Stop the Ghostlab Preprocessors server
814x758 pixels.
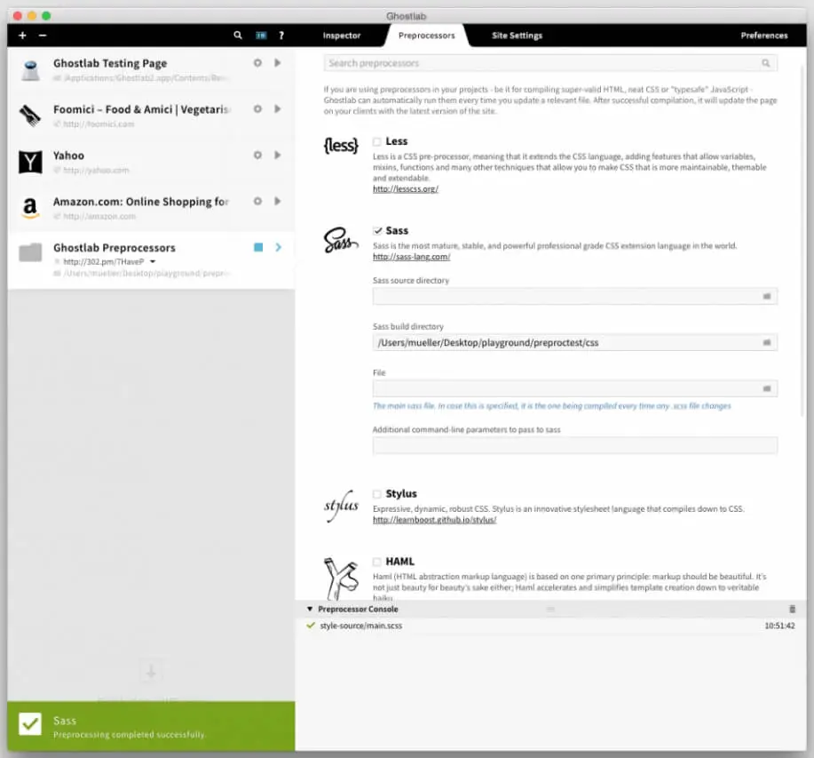[x=258, y=247]
